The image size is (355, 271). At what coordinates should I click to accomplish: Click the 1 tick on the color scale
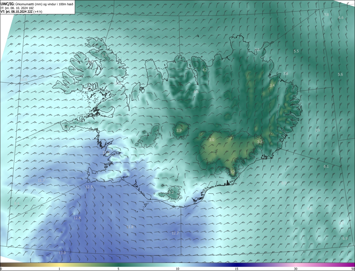pos(59,269)
